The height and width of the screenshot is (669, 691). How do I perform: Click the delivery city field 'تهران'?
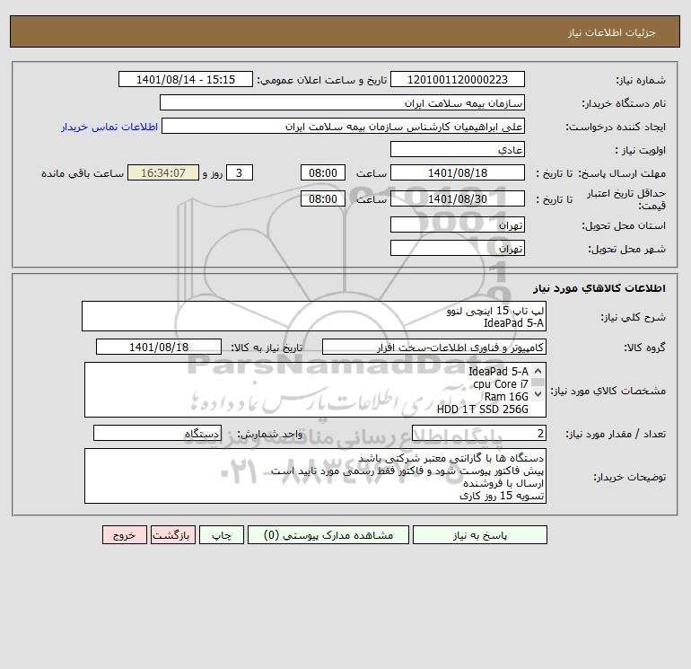(x=458, y=248)
